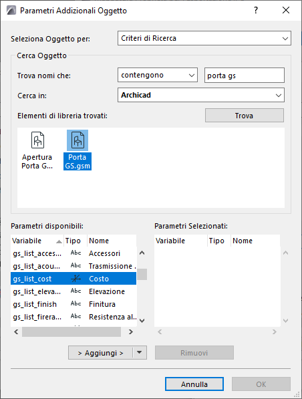Click the Rimuovi button
The image size is (302, 399).
(194, 353)
